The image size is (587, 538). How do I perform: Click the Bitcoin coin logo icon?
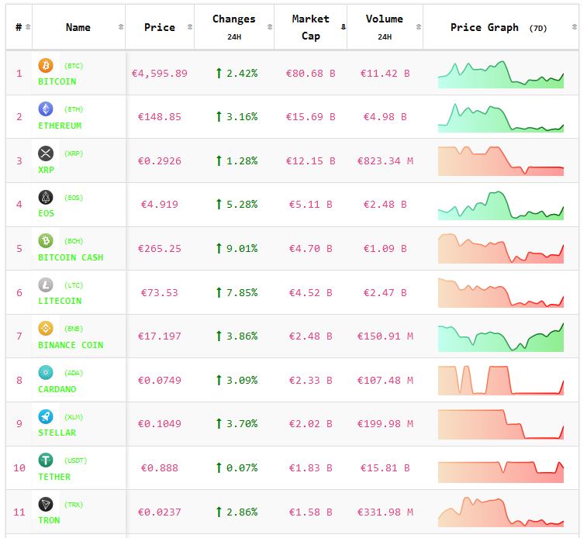click(46, 66)
